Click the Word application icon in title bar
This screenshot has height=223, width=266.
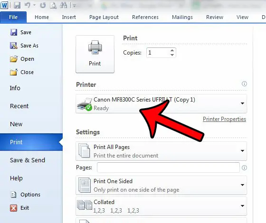pos(4,5)
